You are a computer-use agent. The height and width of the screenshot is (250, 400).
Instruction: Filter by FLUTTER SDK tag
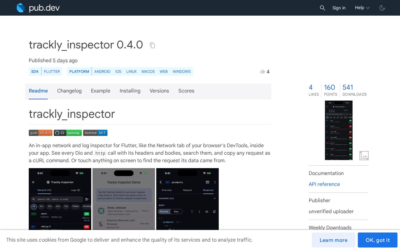[52, 72]
